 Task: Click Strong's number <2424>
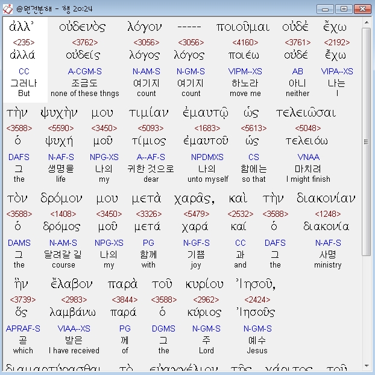(257, 300)
